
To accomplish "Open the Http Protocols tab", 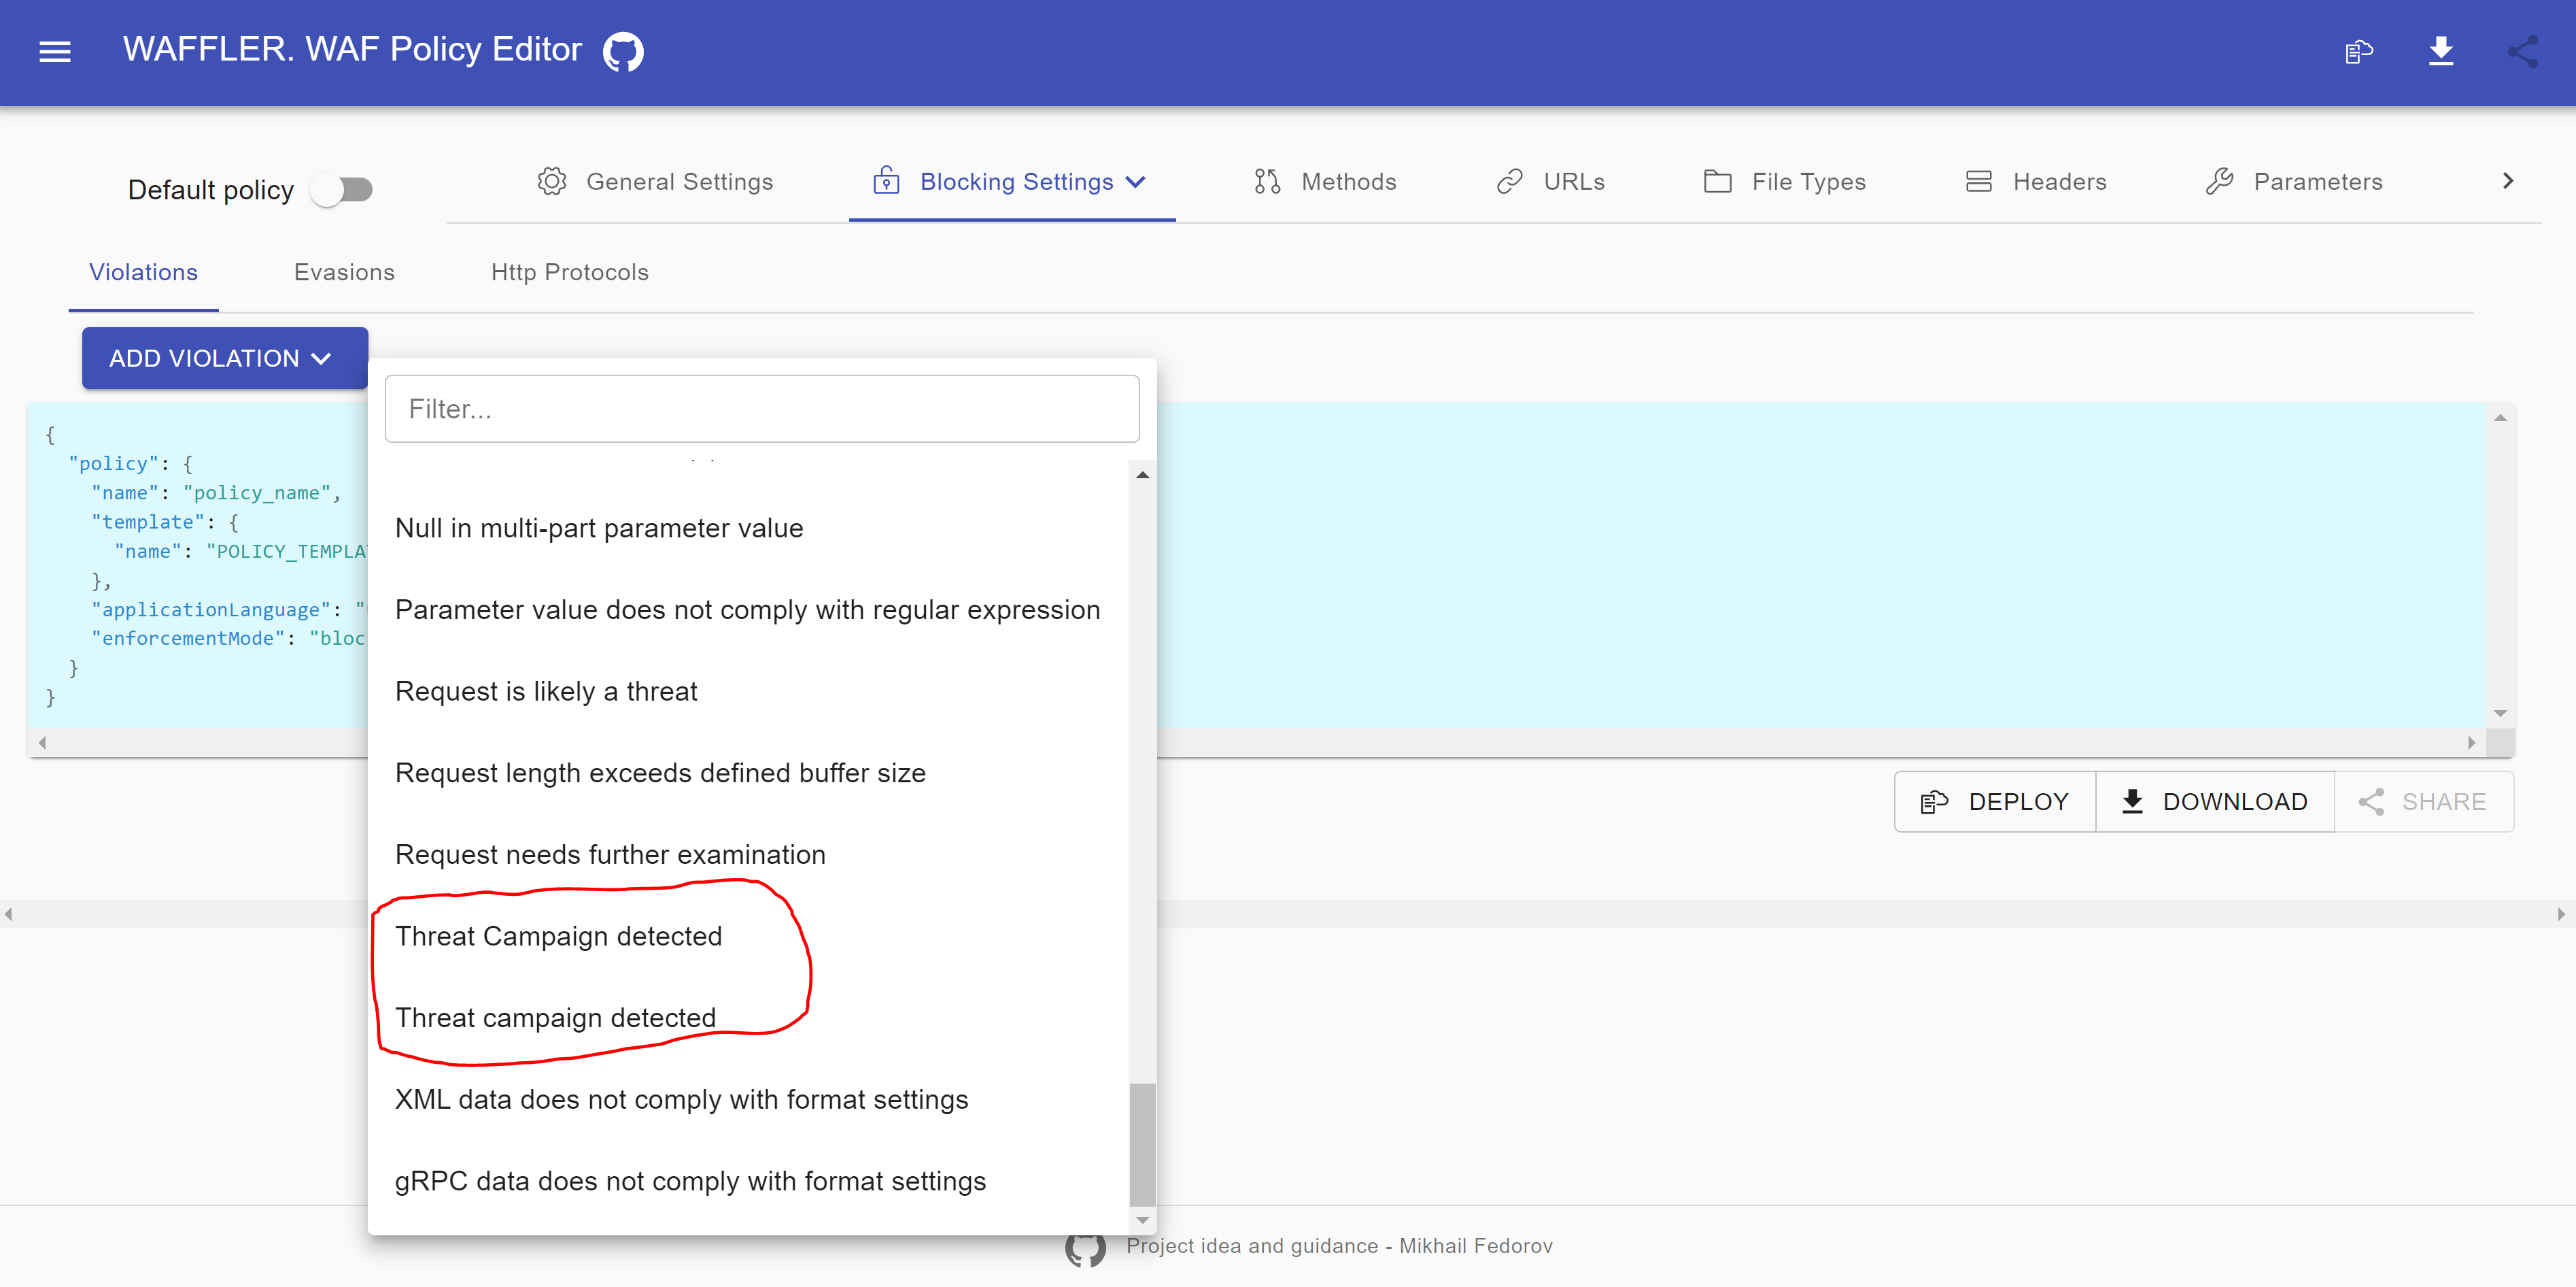I will (569, 271).
